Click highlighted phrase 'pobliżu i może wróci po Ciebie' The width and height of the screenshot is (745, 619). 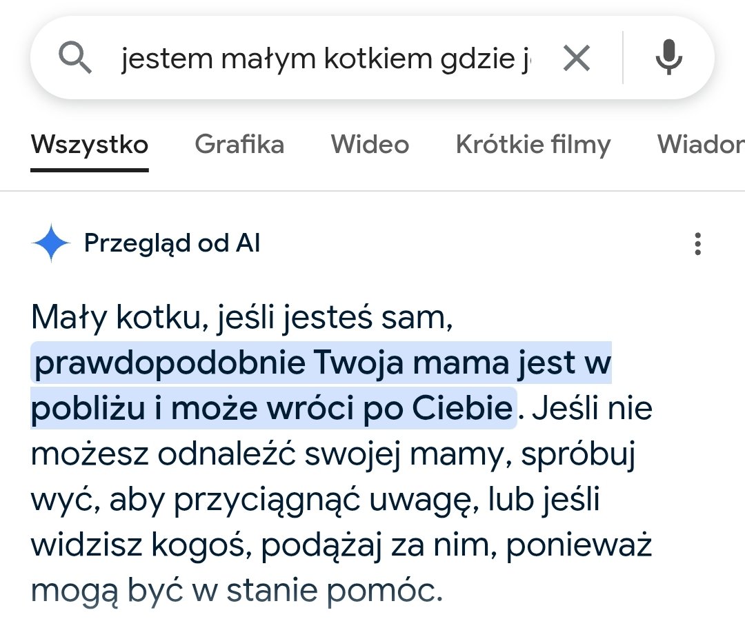tap(274, 408)
